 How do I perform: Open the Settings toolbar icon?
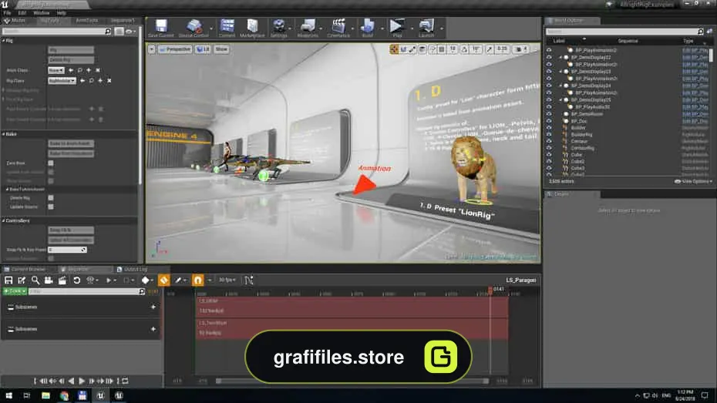(x=278, y=28)
